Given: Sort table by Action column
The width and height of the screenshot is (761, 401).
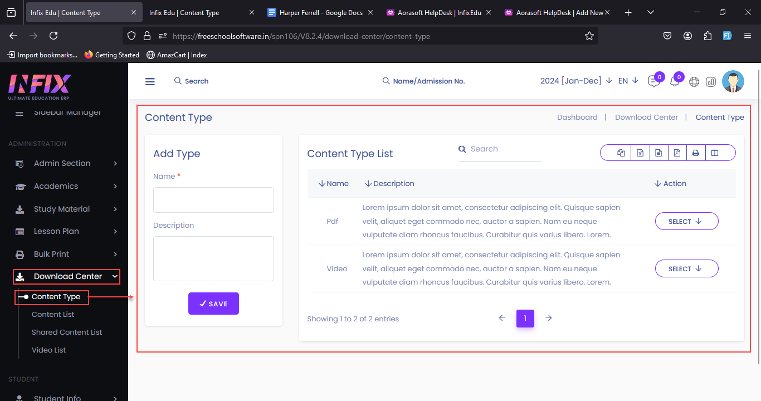Looking at the screenshot, I should pos(670,183).
